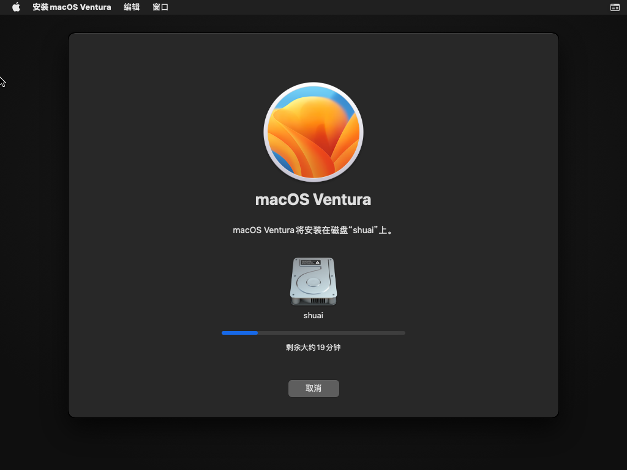Viewport: 627px width, 470px height.
Task: Open the Apple menu
Action: click(x=17, y=7)
